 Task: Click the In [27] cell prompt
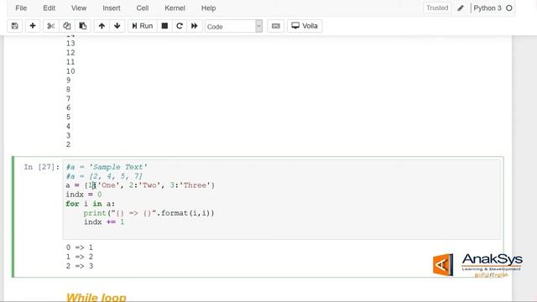click(x=42, y=167)
